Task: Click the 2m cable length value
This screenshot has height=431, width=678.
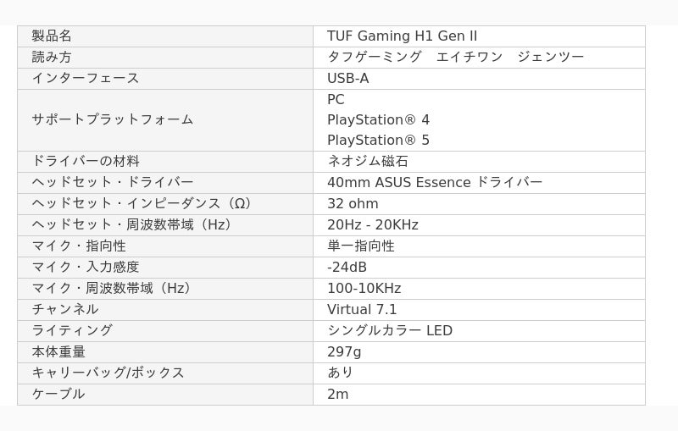Action: (x=337, y=395)
